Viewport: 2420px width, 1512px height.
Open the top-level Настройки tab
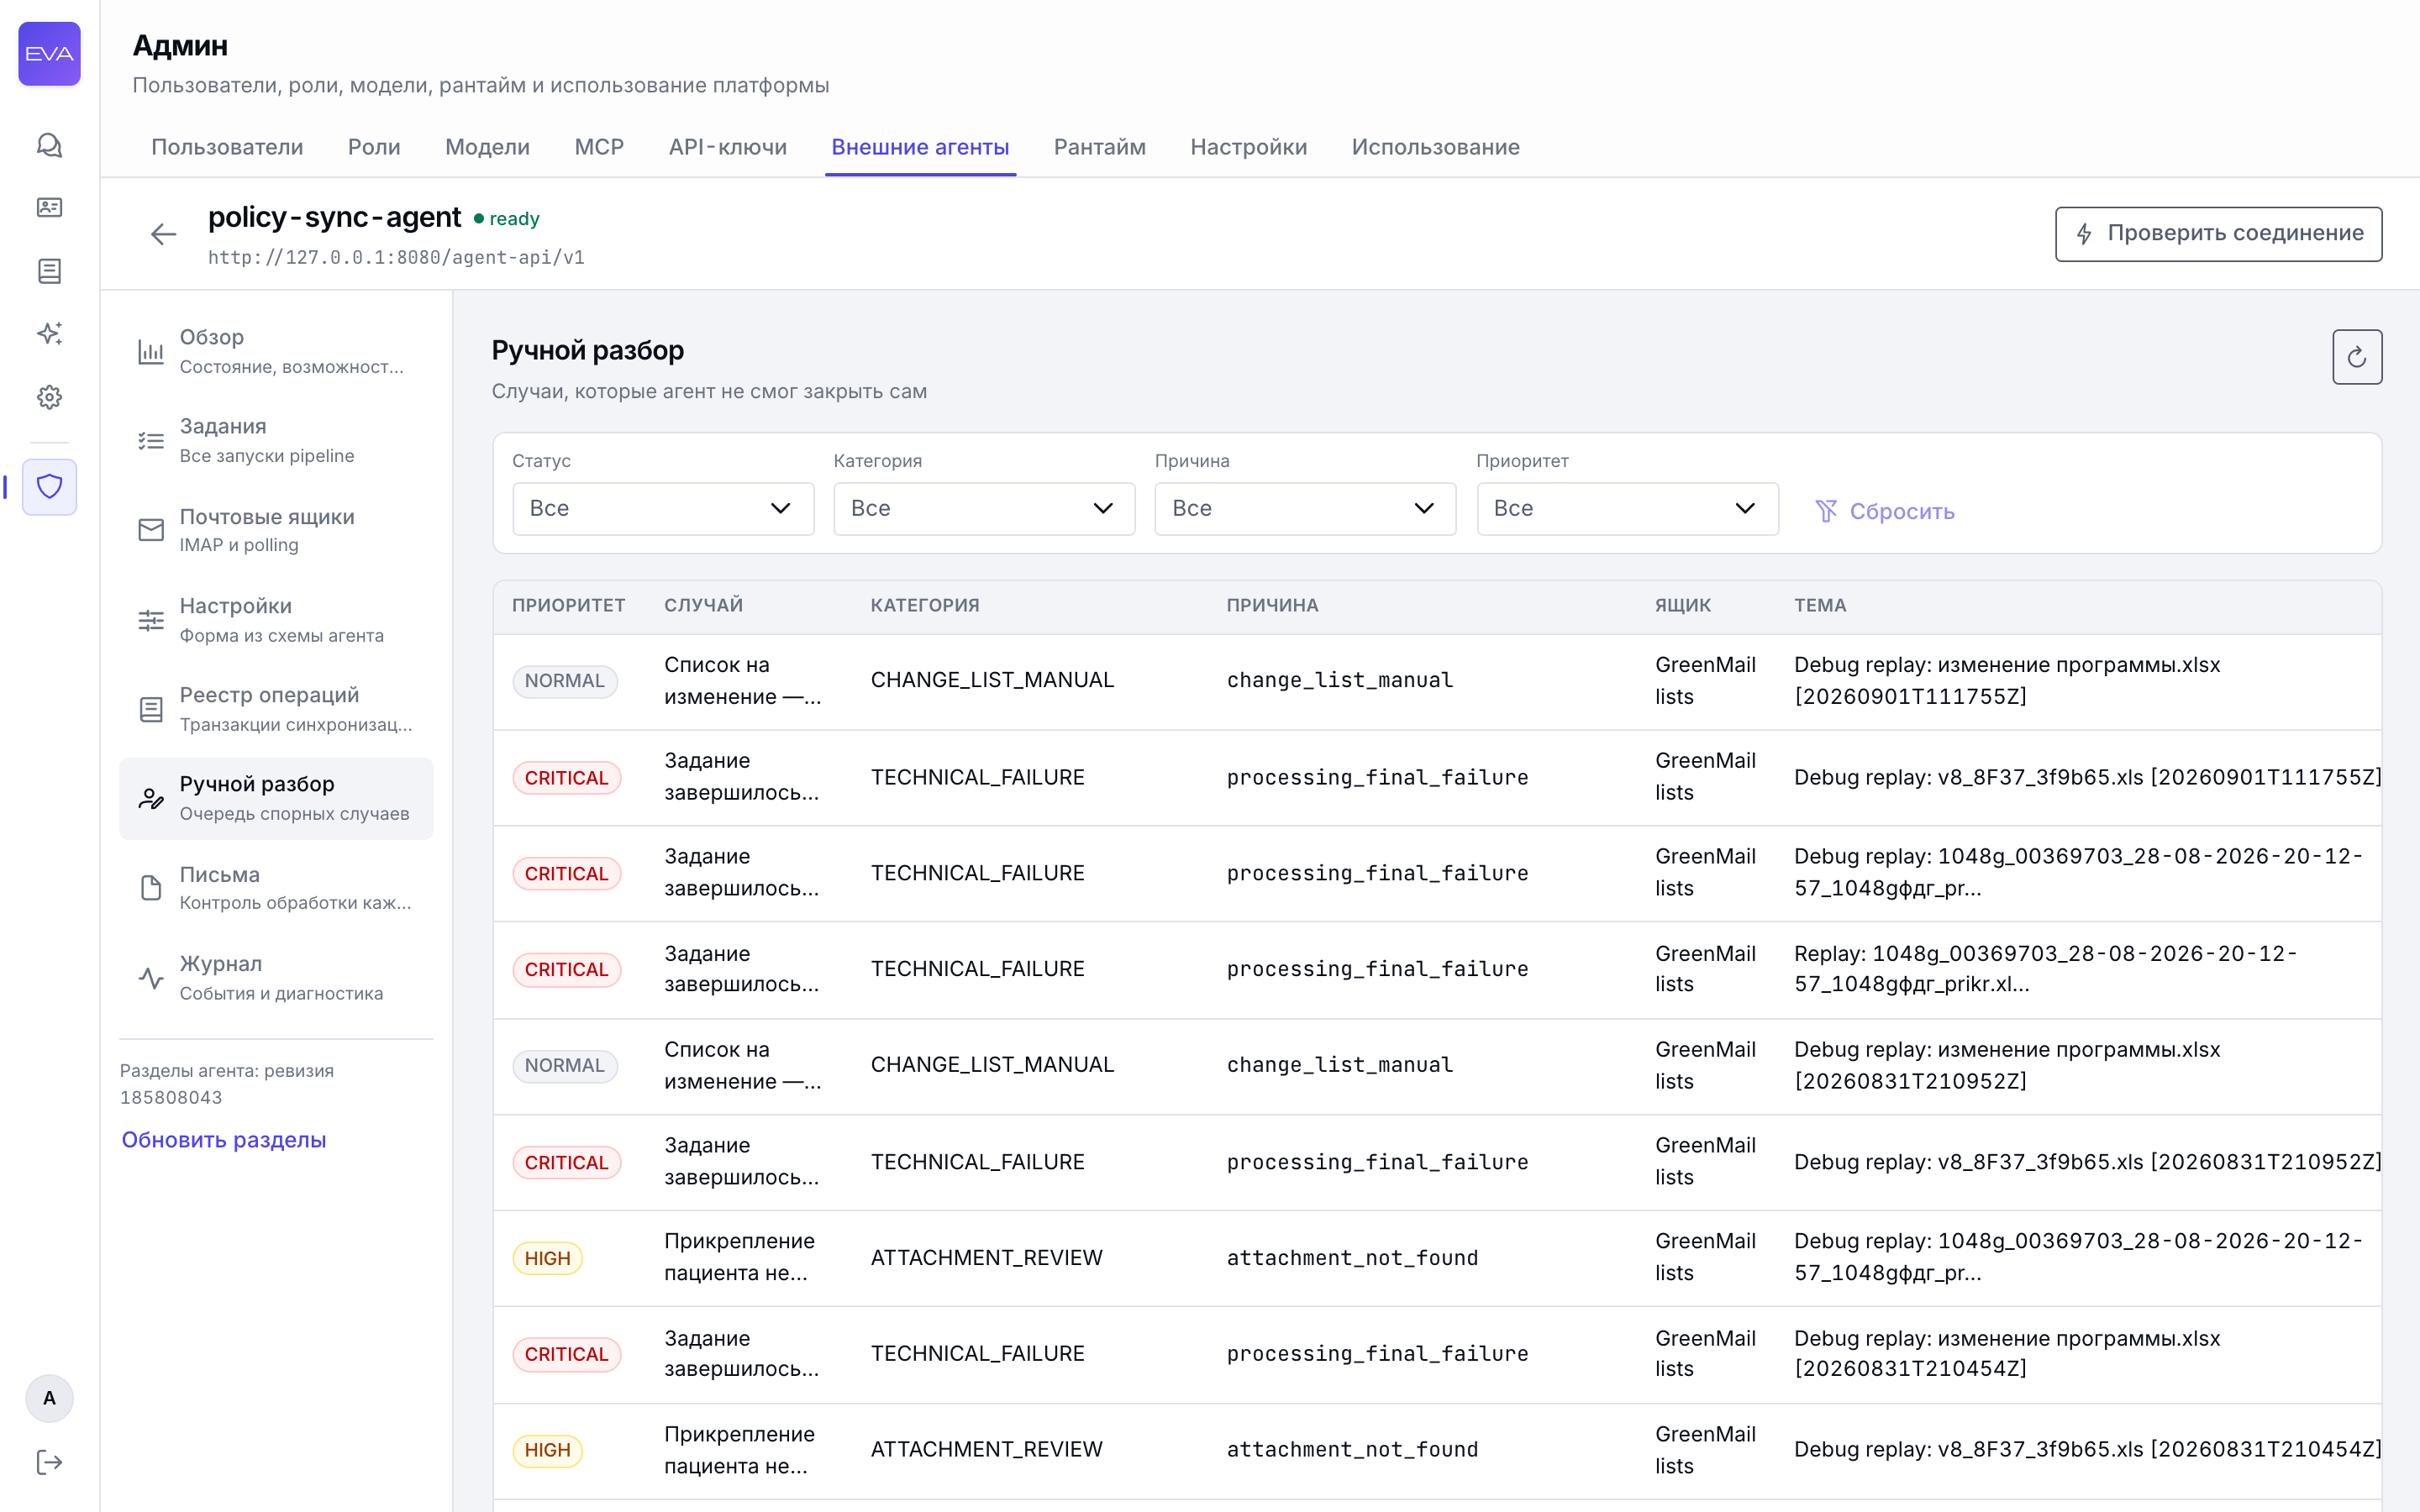(1248, 147)
